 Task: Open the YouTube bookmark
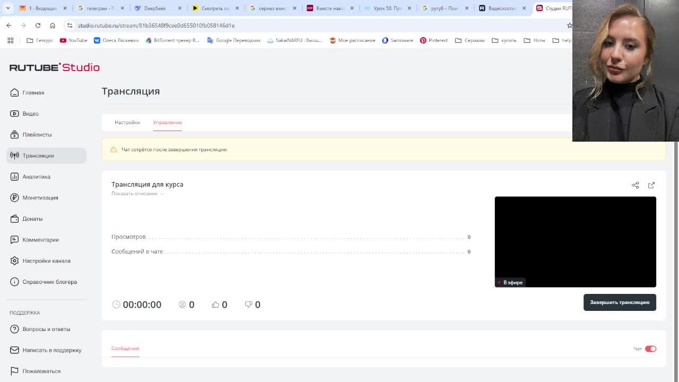[74, 40]
